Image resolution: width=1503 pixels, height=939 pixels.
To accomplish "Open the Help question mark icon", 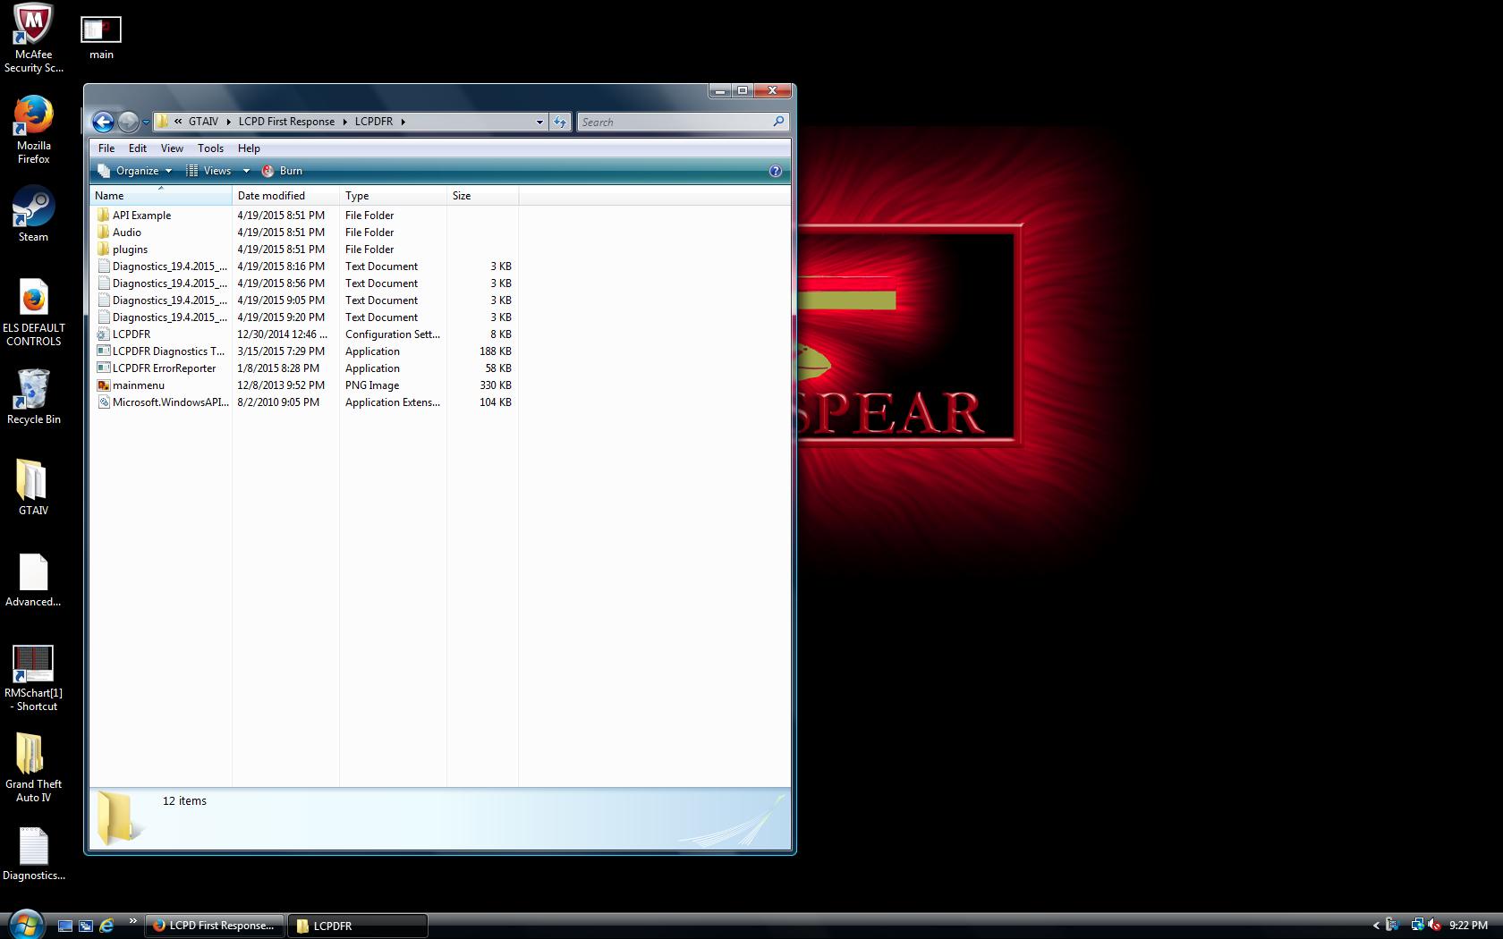I will [775, 171].
